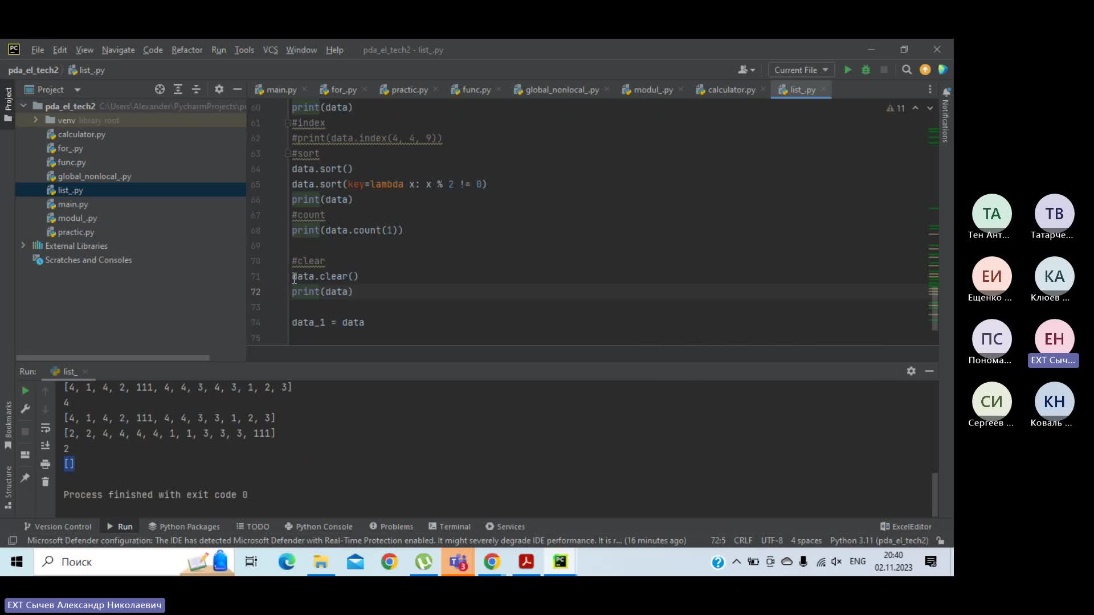Open Windows Start menu

point(17,562)
